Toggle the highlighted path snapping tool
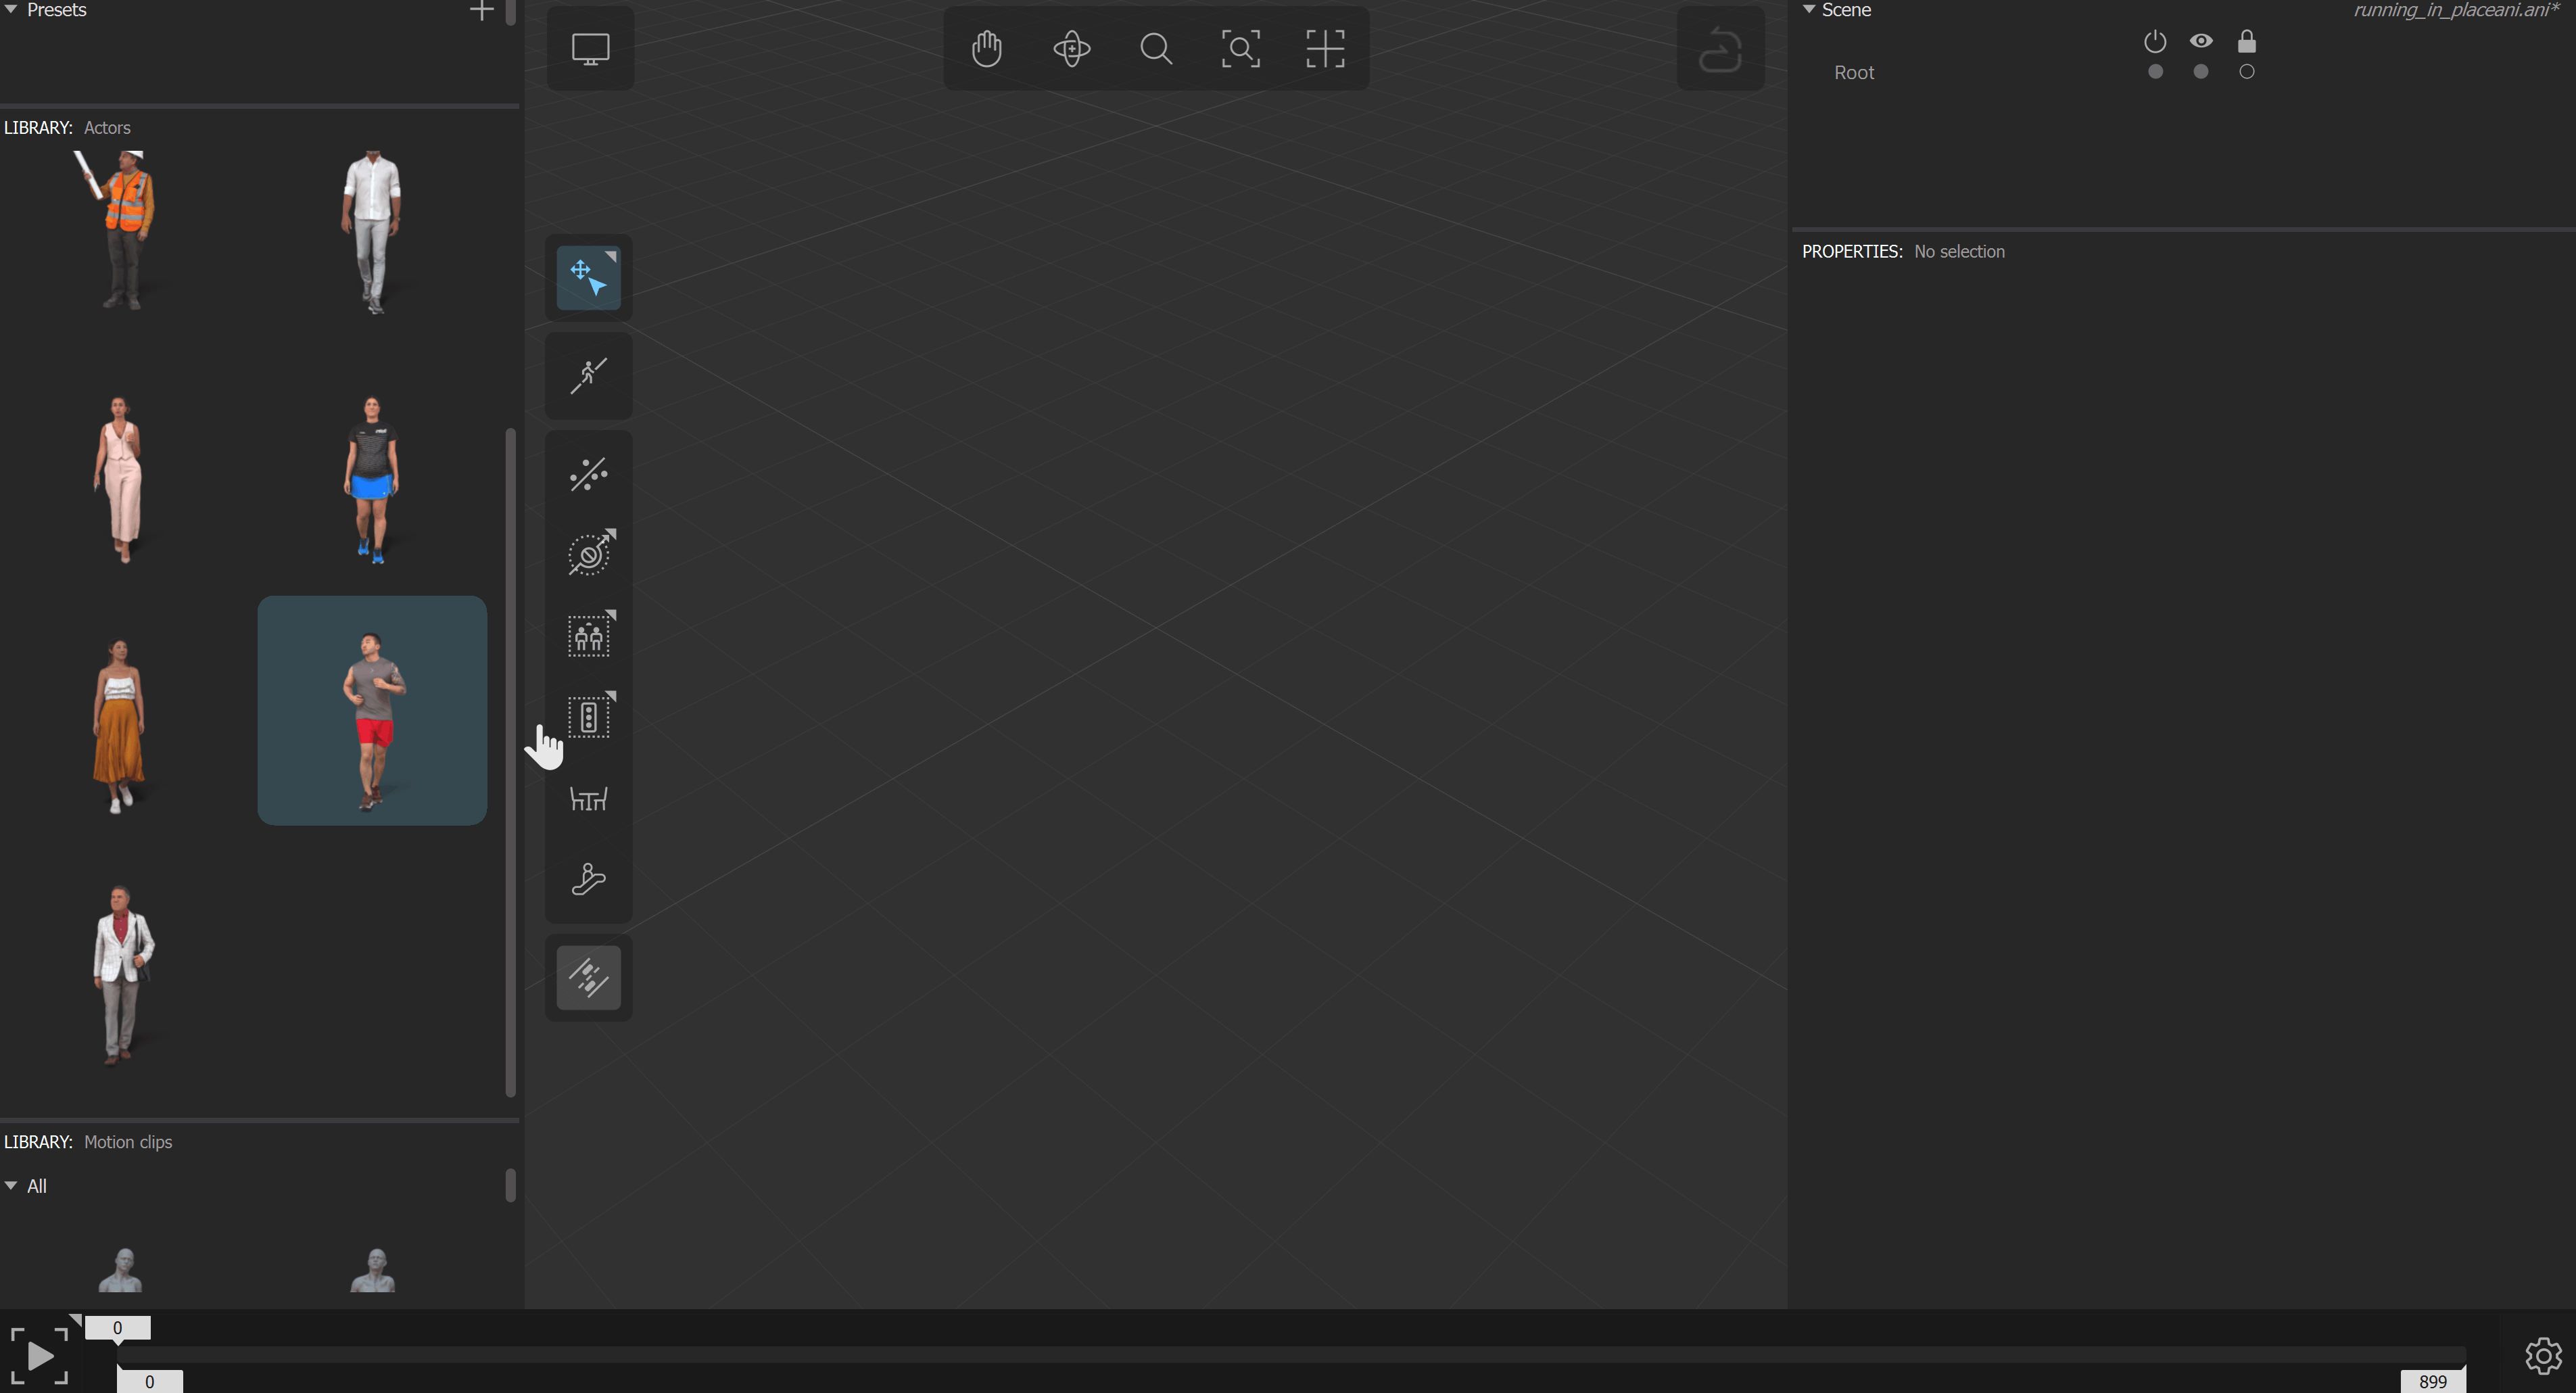Image resolution: width=2576 pixels, height=1393 pixels. [588, 977]
